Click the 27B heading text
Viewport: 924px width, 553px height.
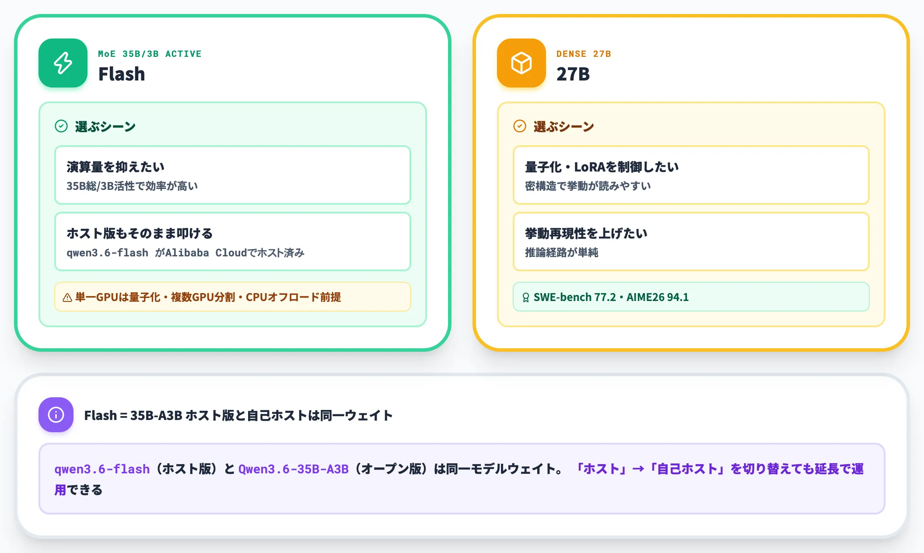click(573, 74)
